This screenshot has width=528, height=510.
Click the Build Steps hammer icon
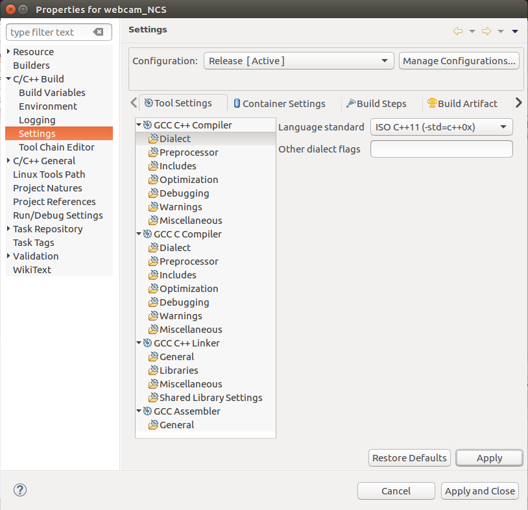tap(350, 103)
